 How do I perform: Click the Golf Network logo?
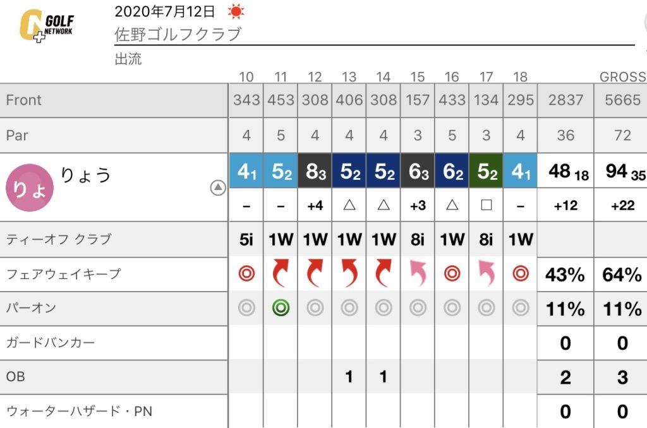pos(47,25)
